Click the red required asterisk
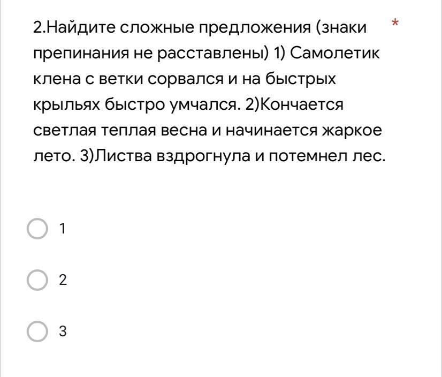Screen dimensions: 442x377 (395, 22)
